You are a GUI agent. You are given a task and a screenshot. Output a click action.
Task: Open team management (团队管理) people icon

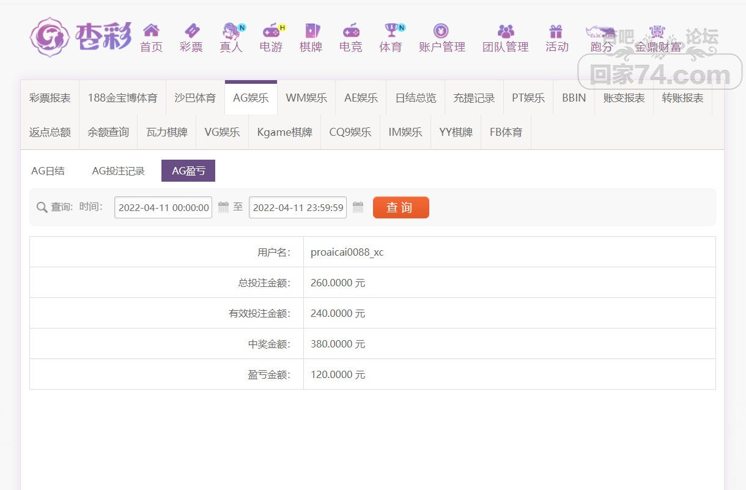[x=506, y=31]
